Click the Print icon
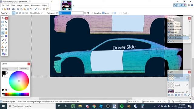 pos(13,9)
